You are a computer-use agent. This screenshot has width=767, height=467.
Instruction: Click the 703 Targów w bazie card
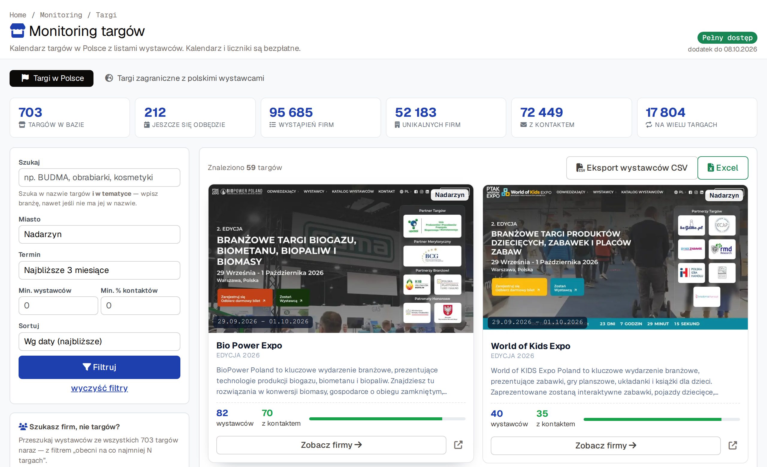point(70,118)
